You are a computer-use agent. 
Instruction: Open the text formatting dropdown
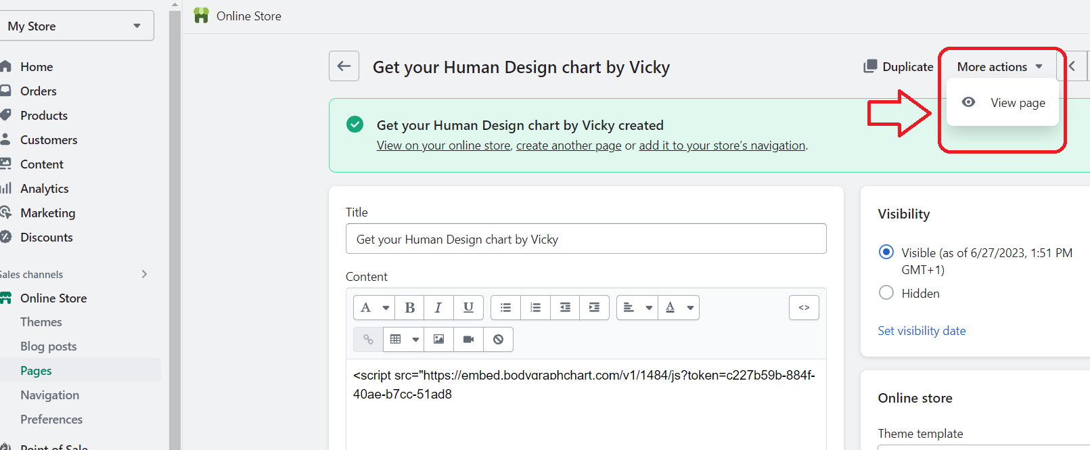pos(374,308)
